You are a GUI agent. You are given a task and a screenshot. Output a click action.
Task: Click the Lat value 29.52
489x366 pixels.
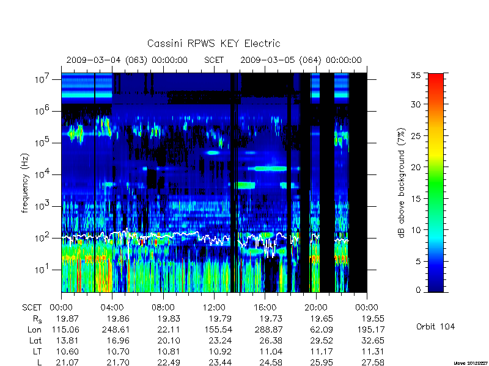tap(322, 340)
